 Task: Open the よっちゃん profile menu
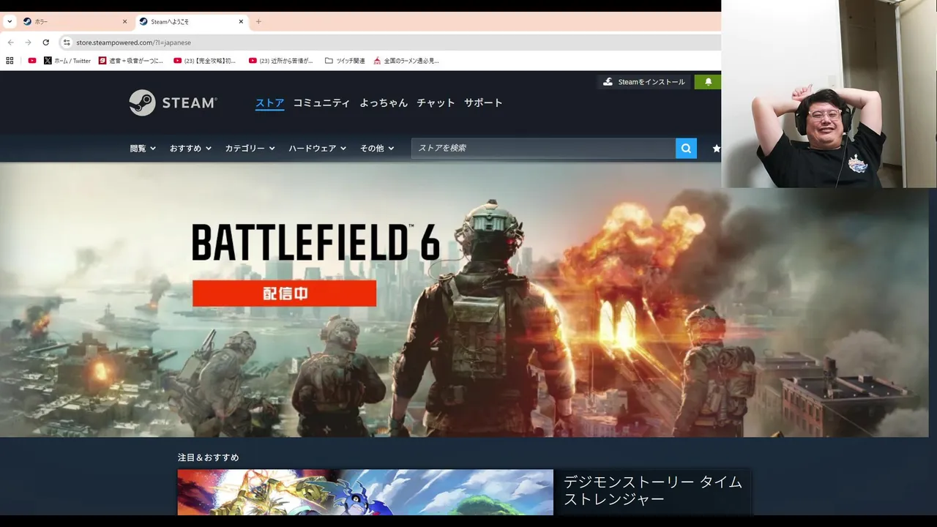pyautogui.click(x=384, y=103)
